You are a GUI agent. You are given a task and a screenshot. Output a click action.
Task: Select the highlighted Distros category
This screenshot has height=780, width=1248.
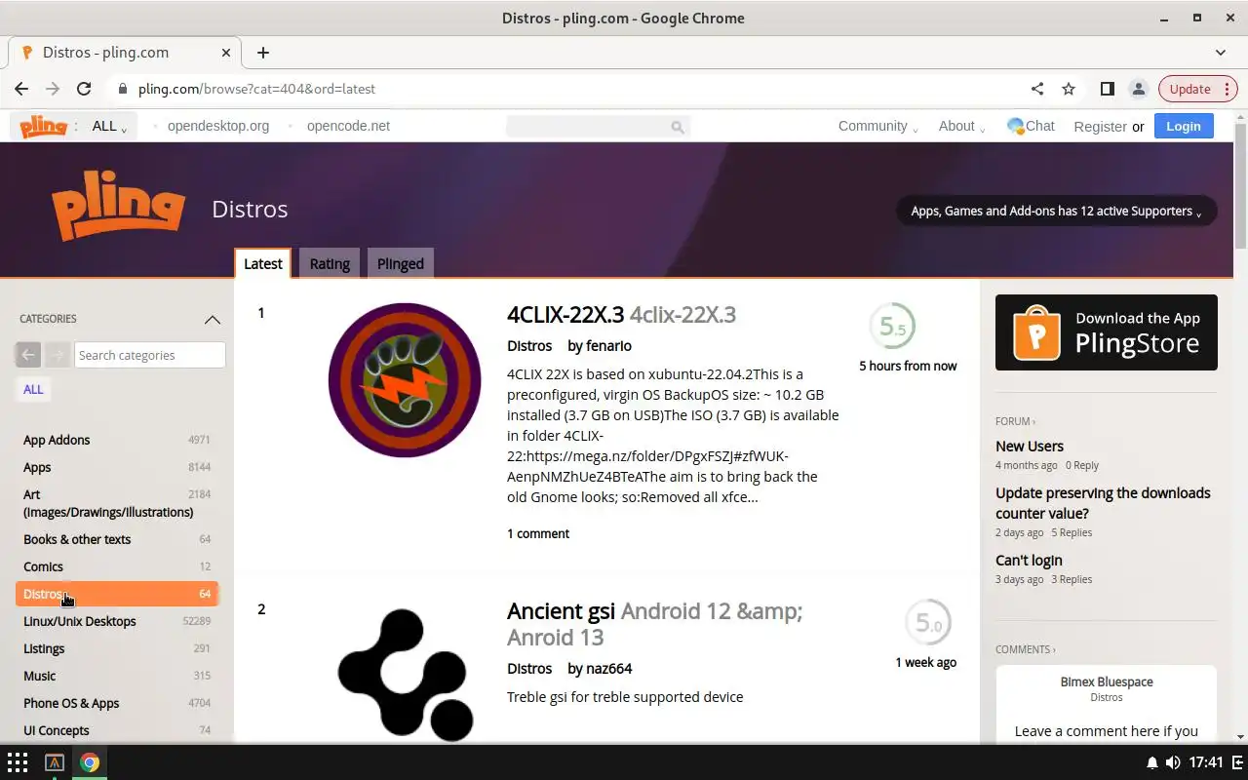[117, 594]
